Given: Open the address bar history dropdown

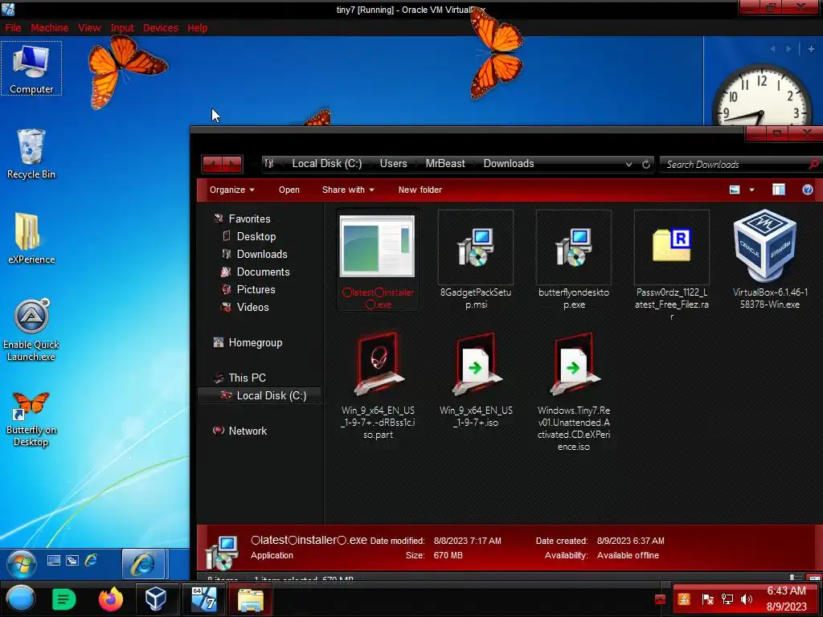Looking at the screenshot, I should (629, 164).
